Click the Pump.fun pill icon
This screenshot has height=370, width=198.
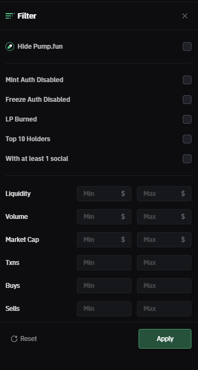[10, 47]
